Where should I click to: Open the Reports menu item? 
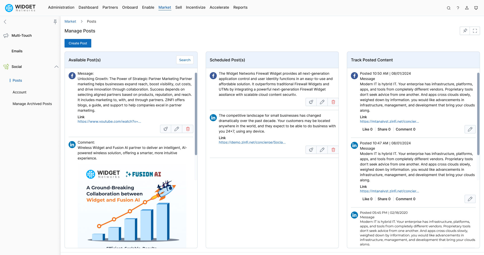pyautogui.click(x=240, y=7)
